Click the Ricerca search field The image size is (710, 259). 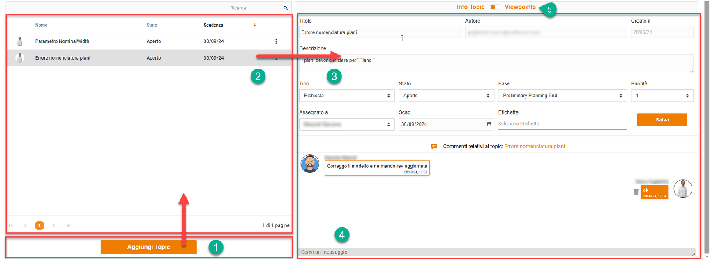coord(255,8)
